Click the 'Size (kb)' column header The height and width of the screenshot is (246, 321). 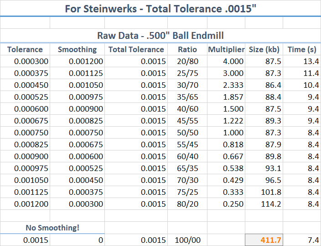click(x=264, y=49)
